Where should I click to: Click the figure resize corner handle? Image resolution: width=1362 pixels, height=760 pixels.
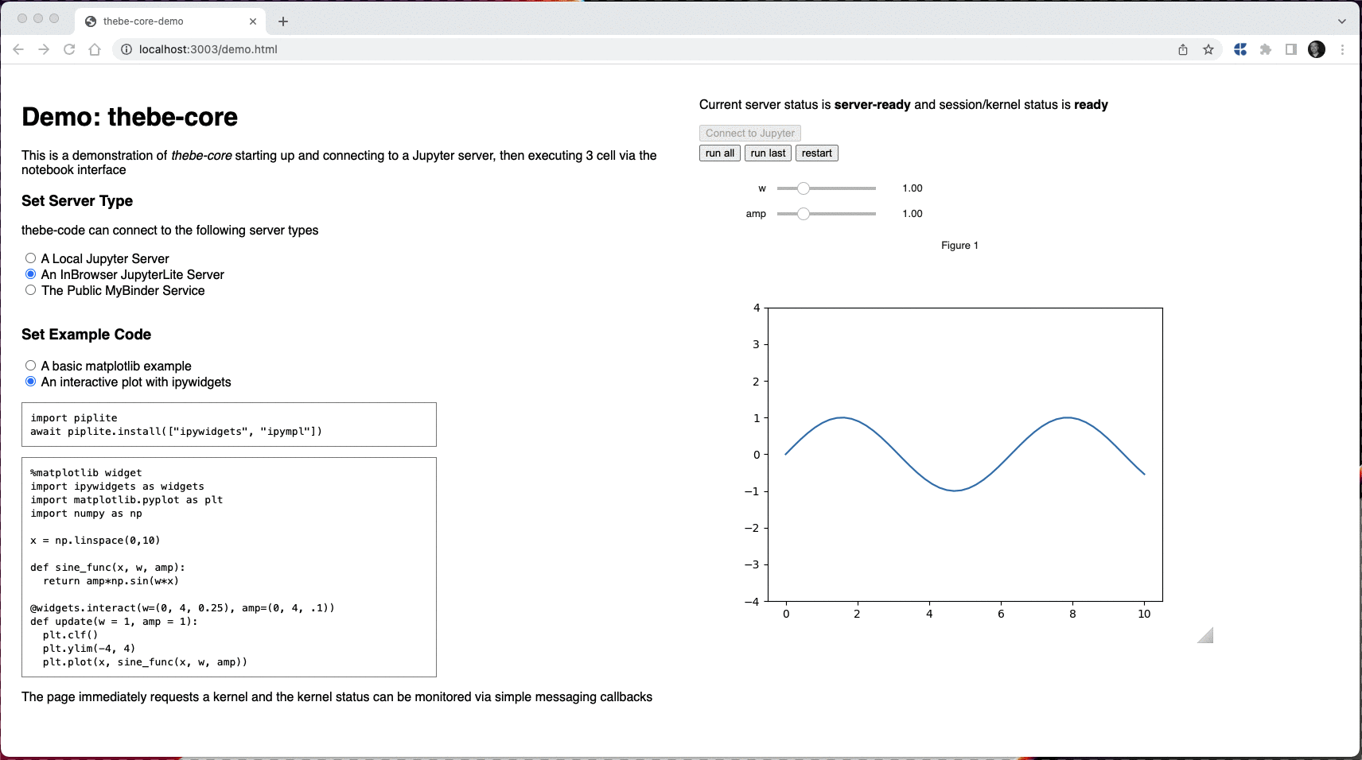tap(1206, 635)
